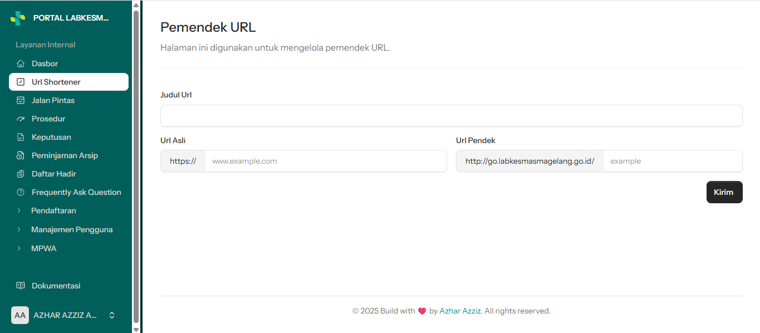The height and width of the screenshot is (333, 760).
Task: Click the Dasbor home icon
Action: click(x=21, y=63)
